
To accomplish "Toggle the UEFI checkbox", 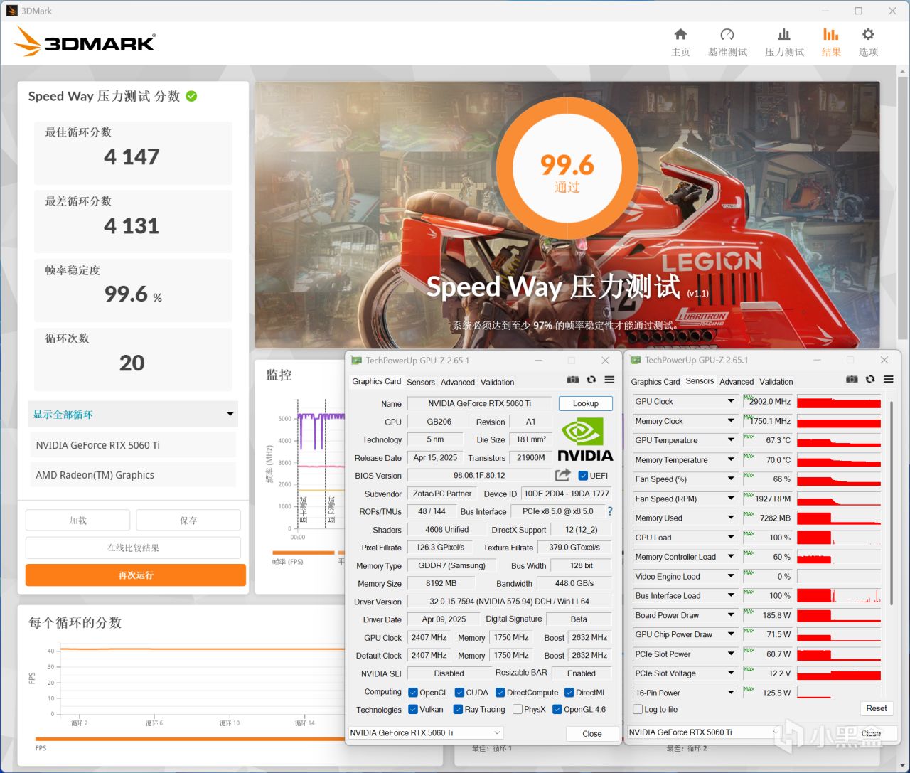I will coord(583,476).
